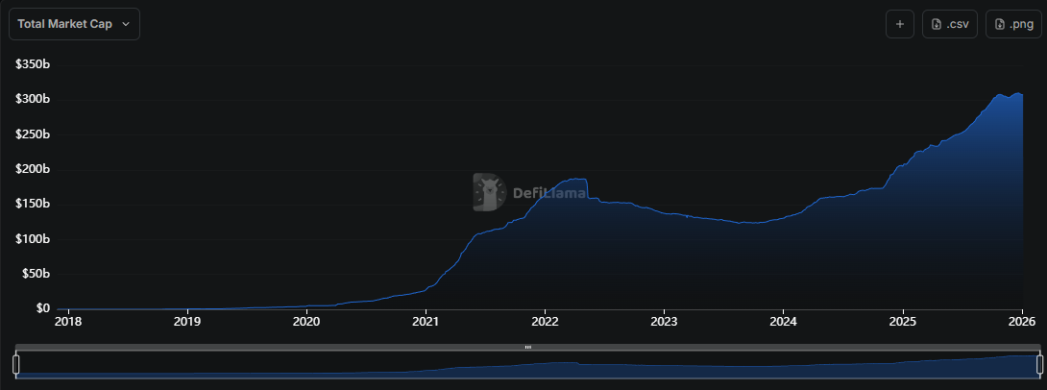
Task: Click the $350b y-axis label
Action: pyautogui.click(x=34, y=64)
